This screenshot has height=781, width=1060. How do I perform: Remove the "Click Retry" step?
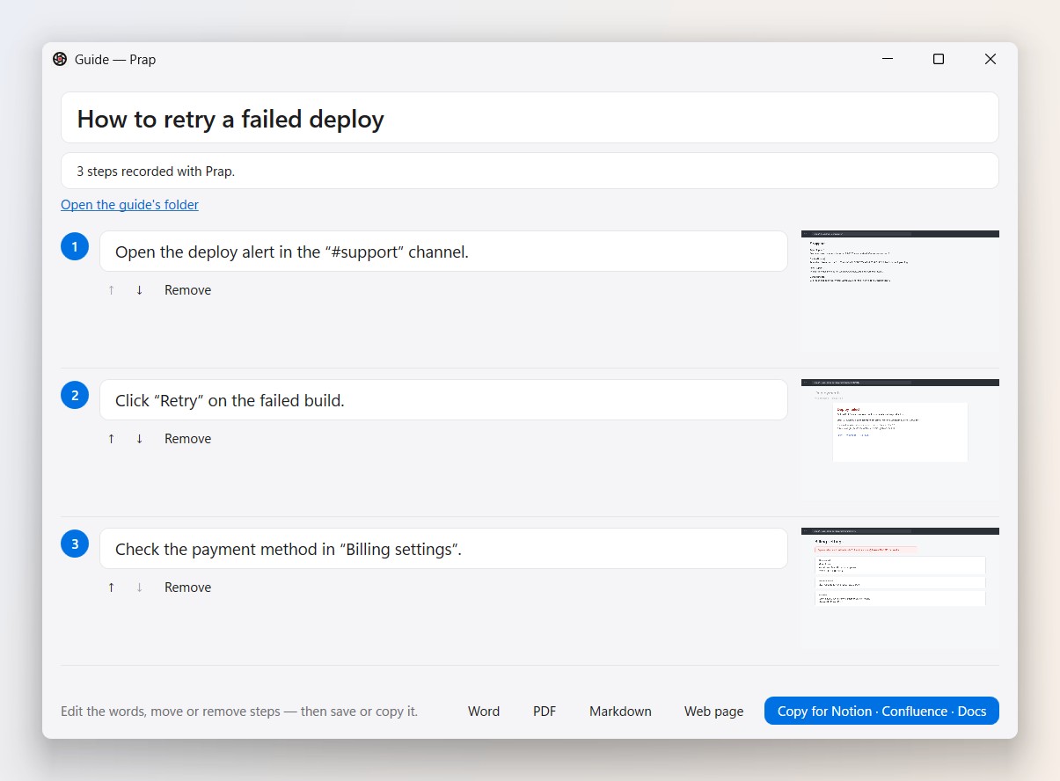click(x=187, y=439)
